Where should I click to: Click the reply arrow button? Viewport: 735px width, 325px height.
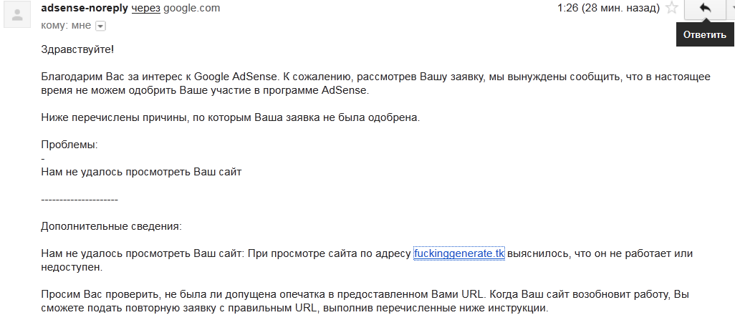[x=704, y=9]
